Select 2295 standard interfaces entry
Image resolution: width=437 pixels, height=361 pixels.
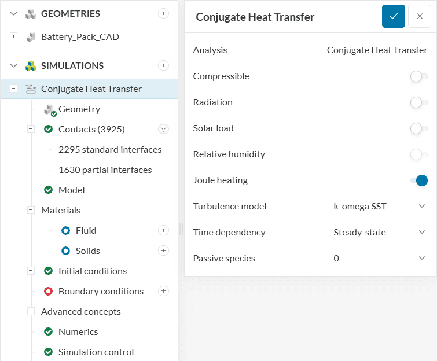pos(110,149)
